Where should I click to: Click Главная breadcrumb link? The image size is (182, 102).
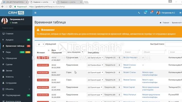(x=166, y=23)
